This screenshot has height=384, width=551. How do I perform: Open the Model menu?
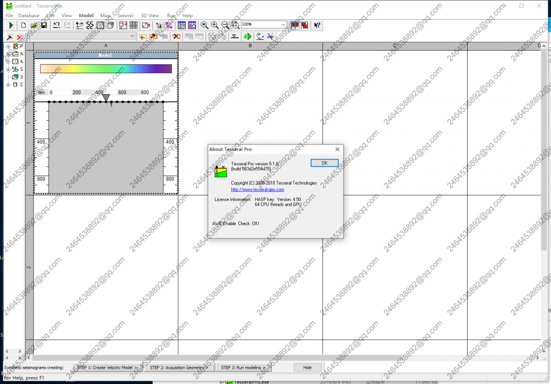(86, 16)
